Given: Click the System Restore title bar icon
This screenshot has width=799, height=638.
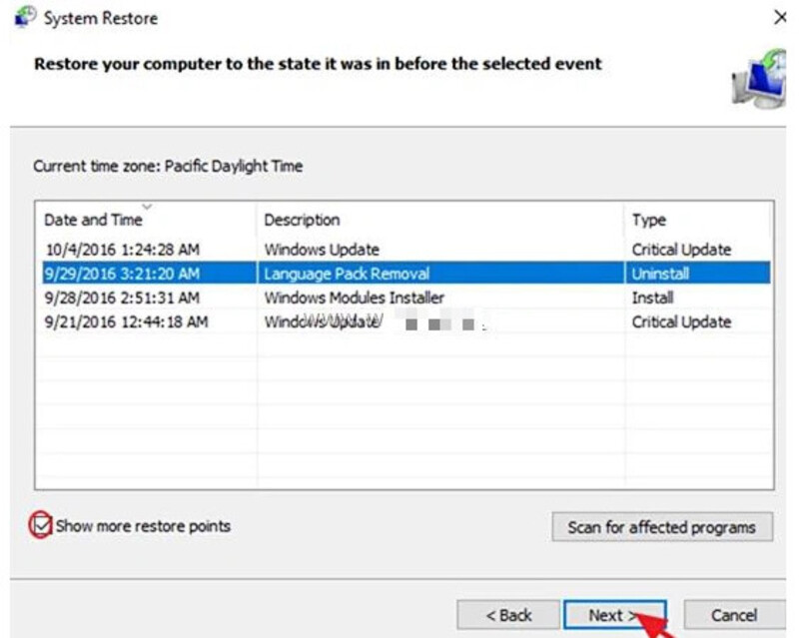Looking at the screenshot, I should click(x=25, y=17).
